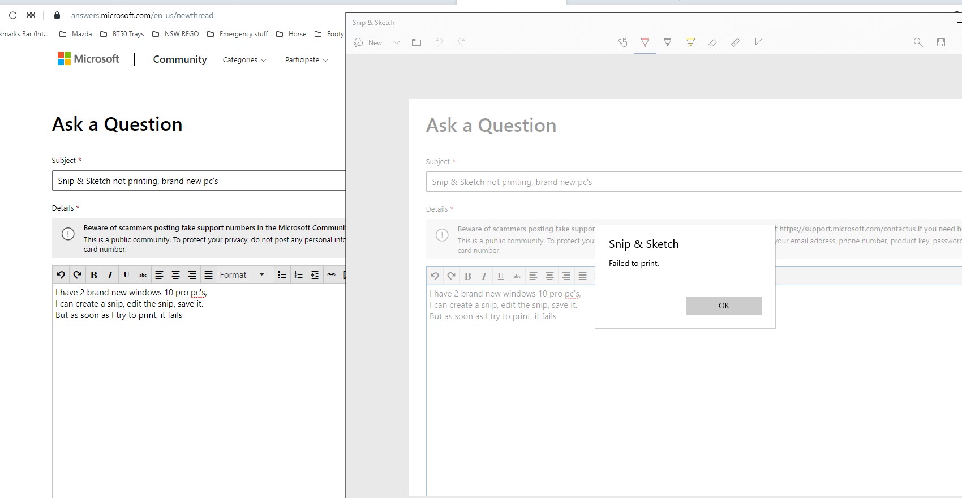This screenshot has width=962, height=498.
Task: Expand the Participate dropdown menu
Action: (x=307, y=60)
